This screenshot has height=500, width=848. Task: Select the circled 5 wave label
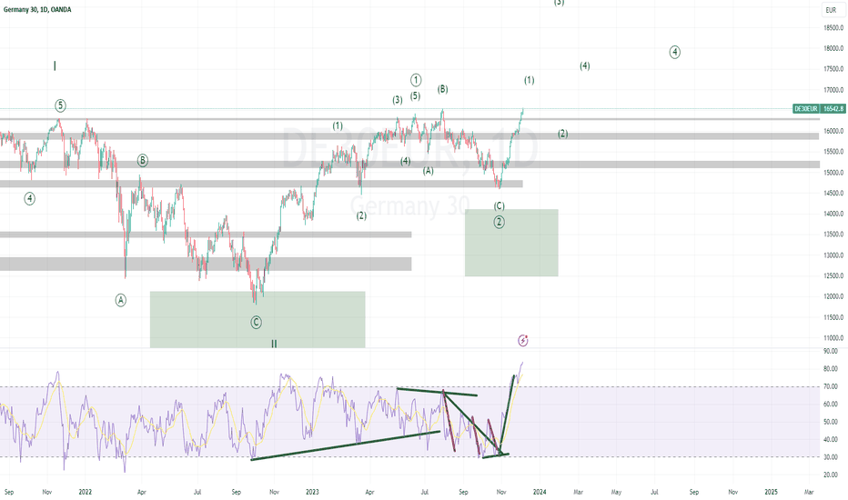coord(61,105)
